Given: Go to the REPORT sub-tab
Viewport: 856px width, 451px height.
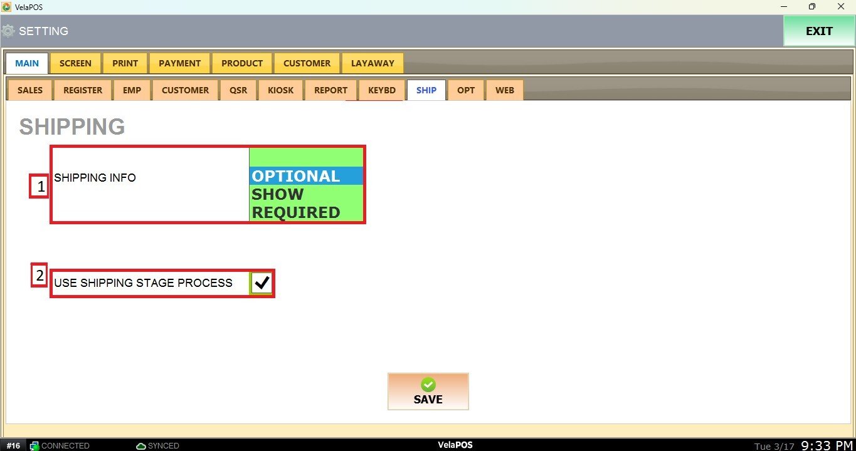Looking at the screenshot, I should click(330, 90).
